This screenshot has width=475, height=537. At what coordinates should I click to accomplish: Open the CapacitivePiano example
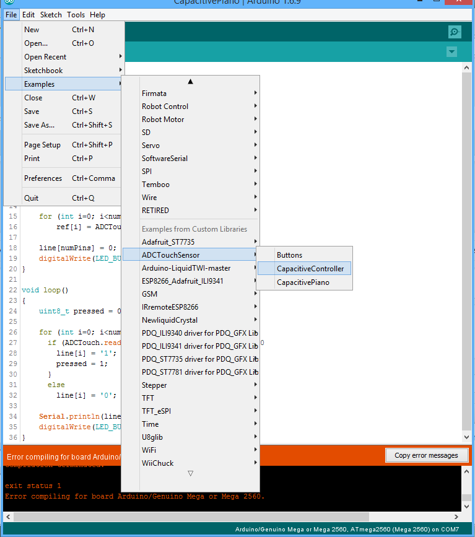click(x=305, y=282)
